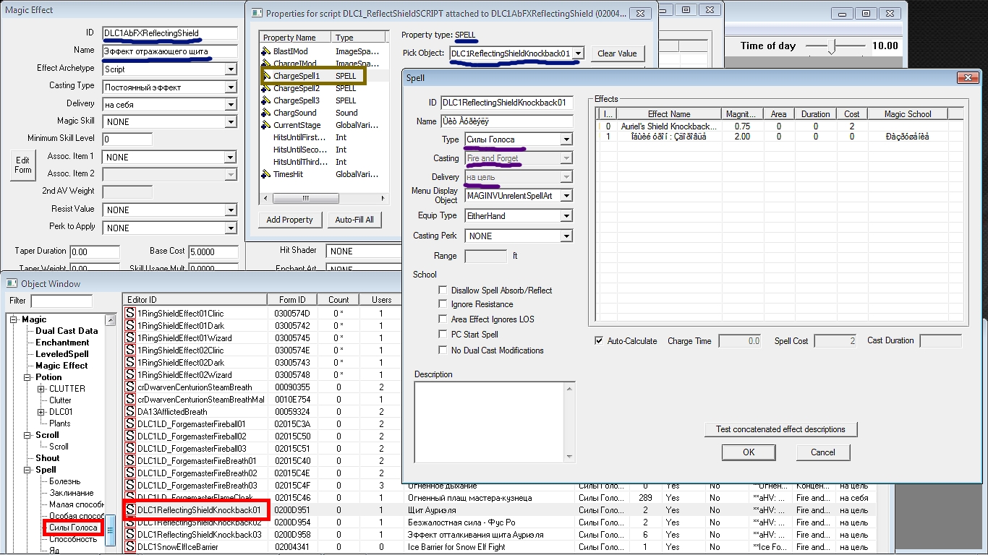988x555 pixels.
Task: Click the spell icon beside DLC1SnowElfIceBarrier
Action: tap(131, 547)
